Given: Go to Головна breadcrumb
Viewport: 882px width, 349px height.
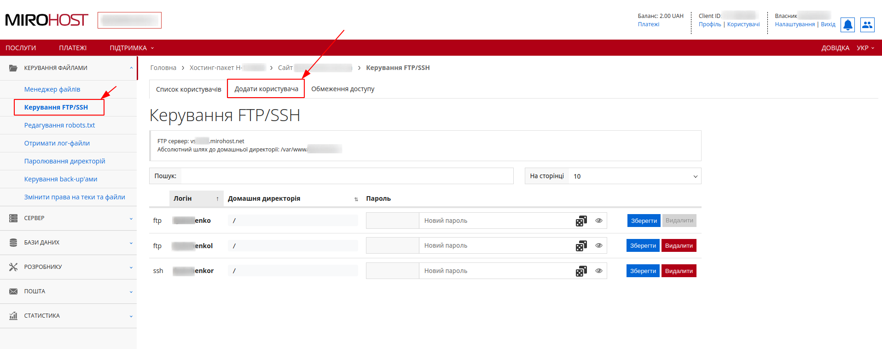Looking at the screenshot, I should coord(163,68).
